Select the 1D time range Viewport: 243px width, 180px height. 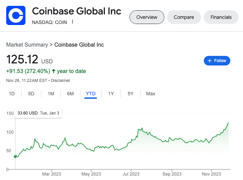12,94
